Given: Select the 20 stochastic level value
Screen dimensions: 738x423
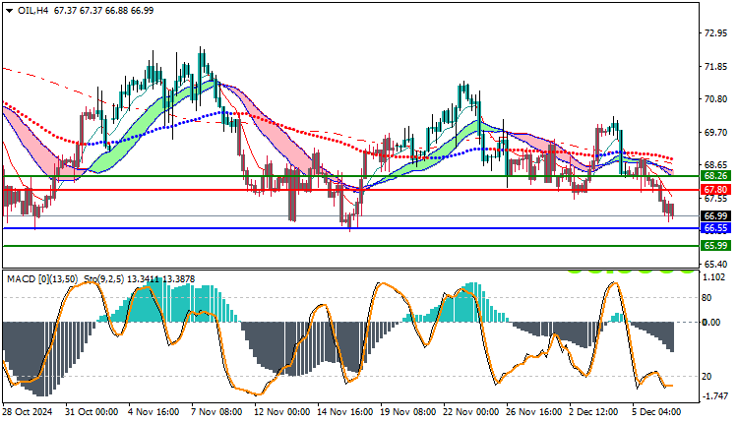Looking at the screenshot, I should click(707, 377).
